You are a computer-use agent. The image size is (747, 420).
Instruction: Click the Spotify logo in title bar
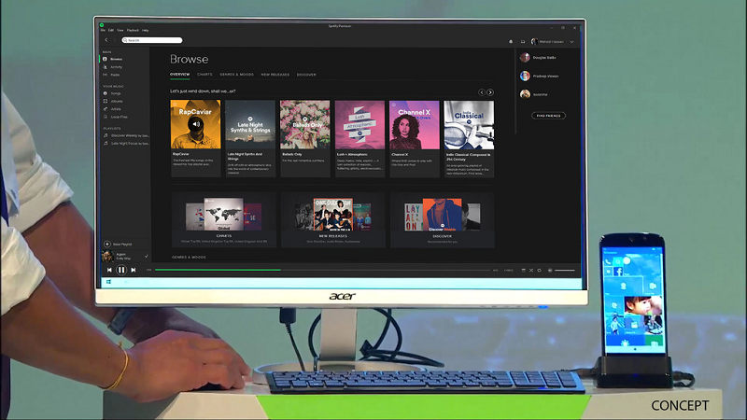coord(102,25)
